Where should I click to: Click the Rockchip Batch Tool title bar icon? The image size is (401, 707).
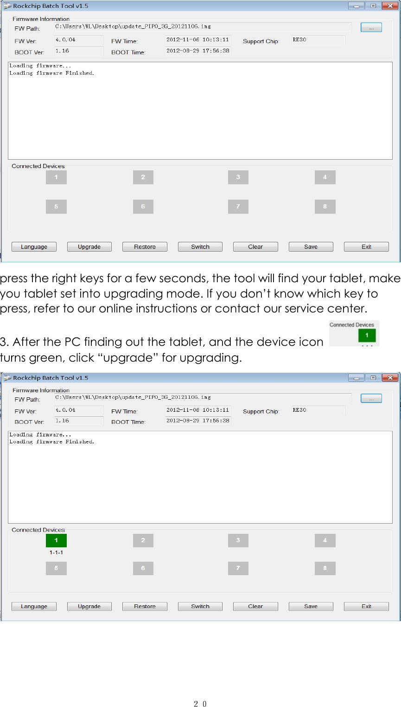[6, 6]
